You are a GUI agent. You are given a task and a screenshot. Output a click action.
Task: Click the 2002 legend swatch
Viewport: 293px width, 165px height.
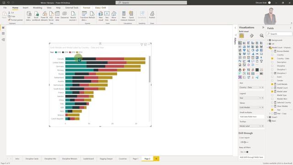point(56,52)
